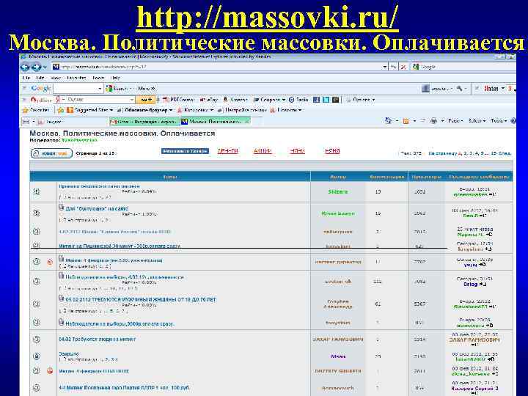Image resolution: width=528 pixels, height=396 pixels.
Task: Open the Twitter icon in the toolbar
Action: pyautogui.click(x=326, y=100)
